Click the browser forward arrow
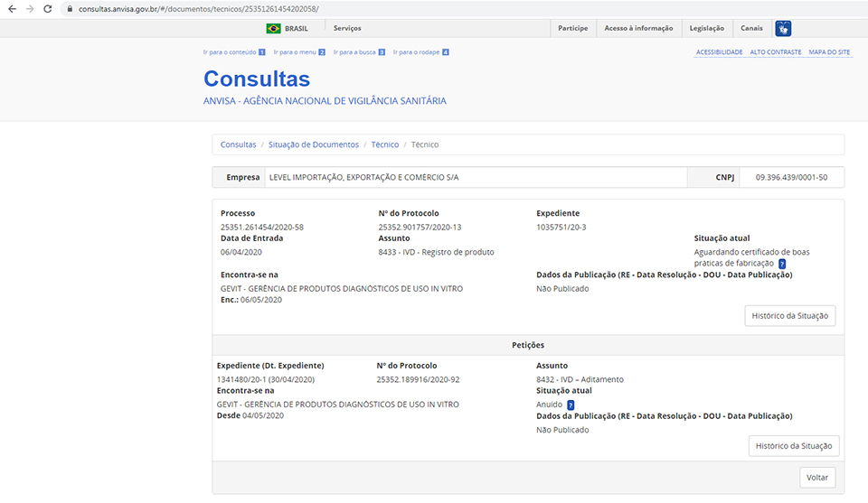The image size is (868, 503). click(30, 8)
